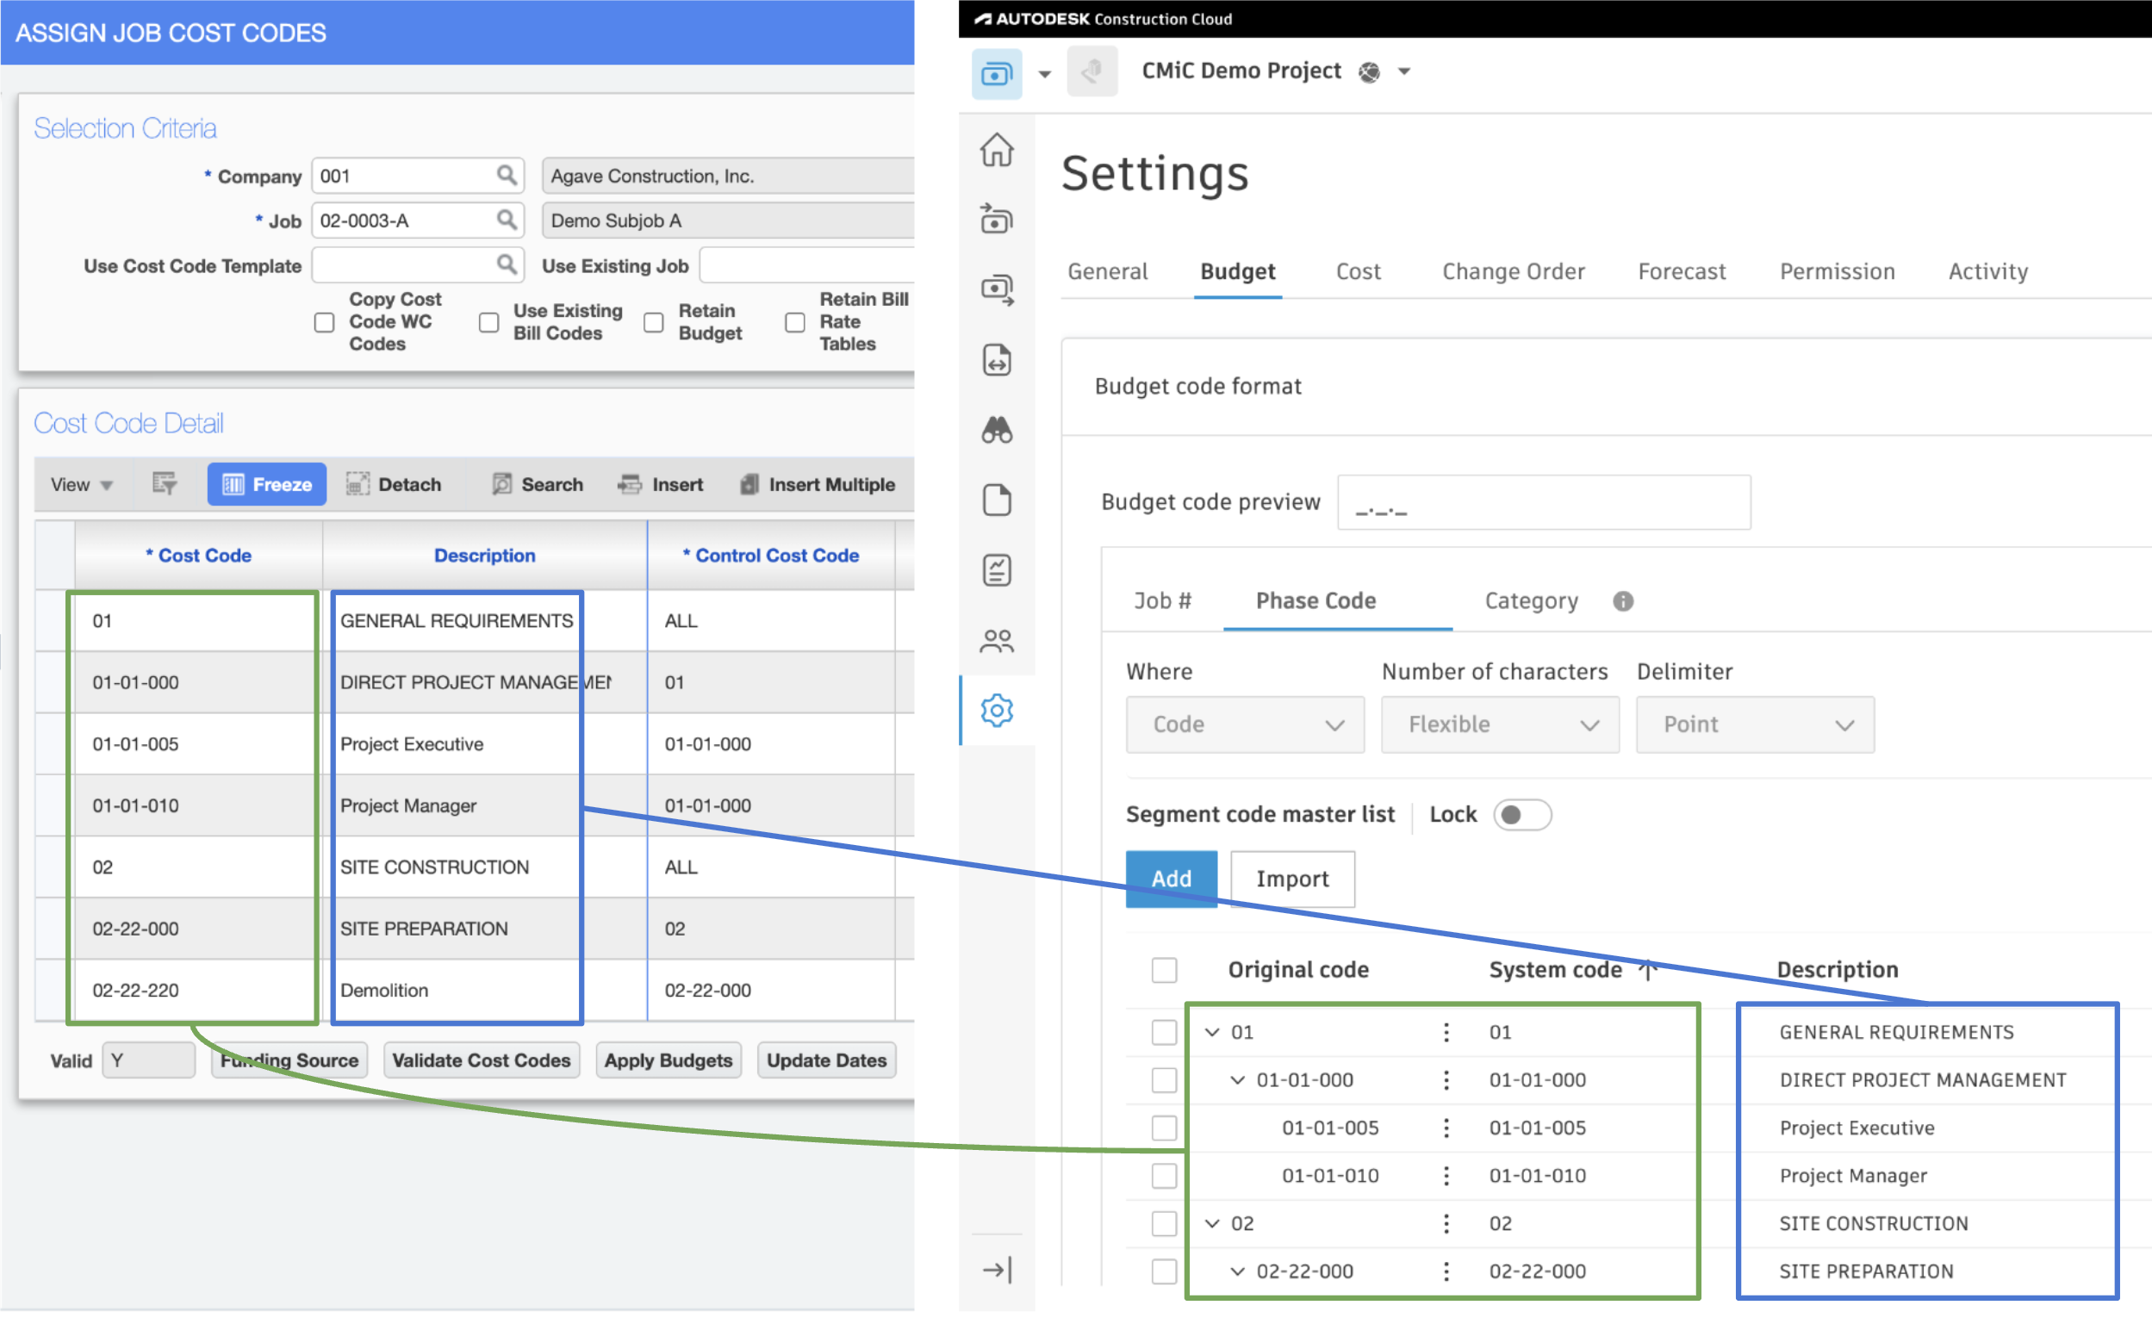Open the blank document icon in sidebar
Screen dimensions: 2152x1330
click(997, 500)
